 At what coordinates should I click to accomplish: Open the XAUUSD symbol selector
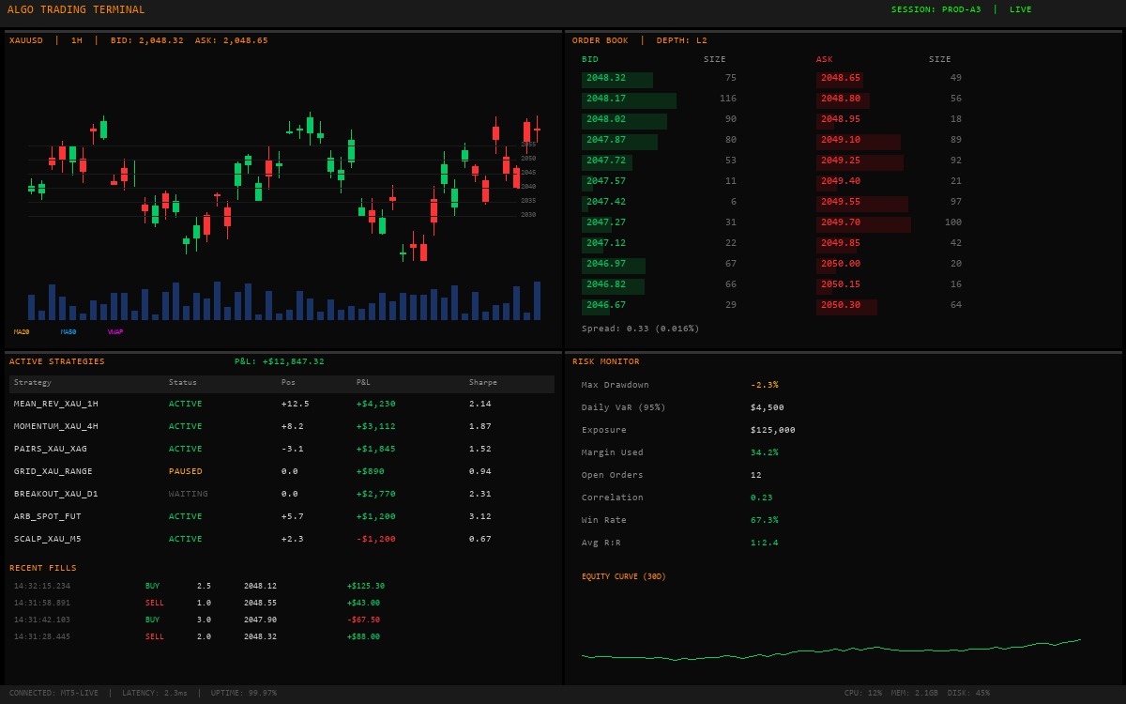[x=29, y=39]
